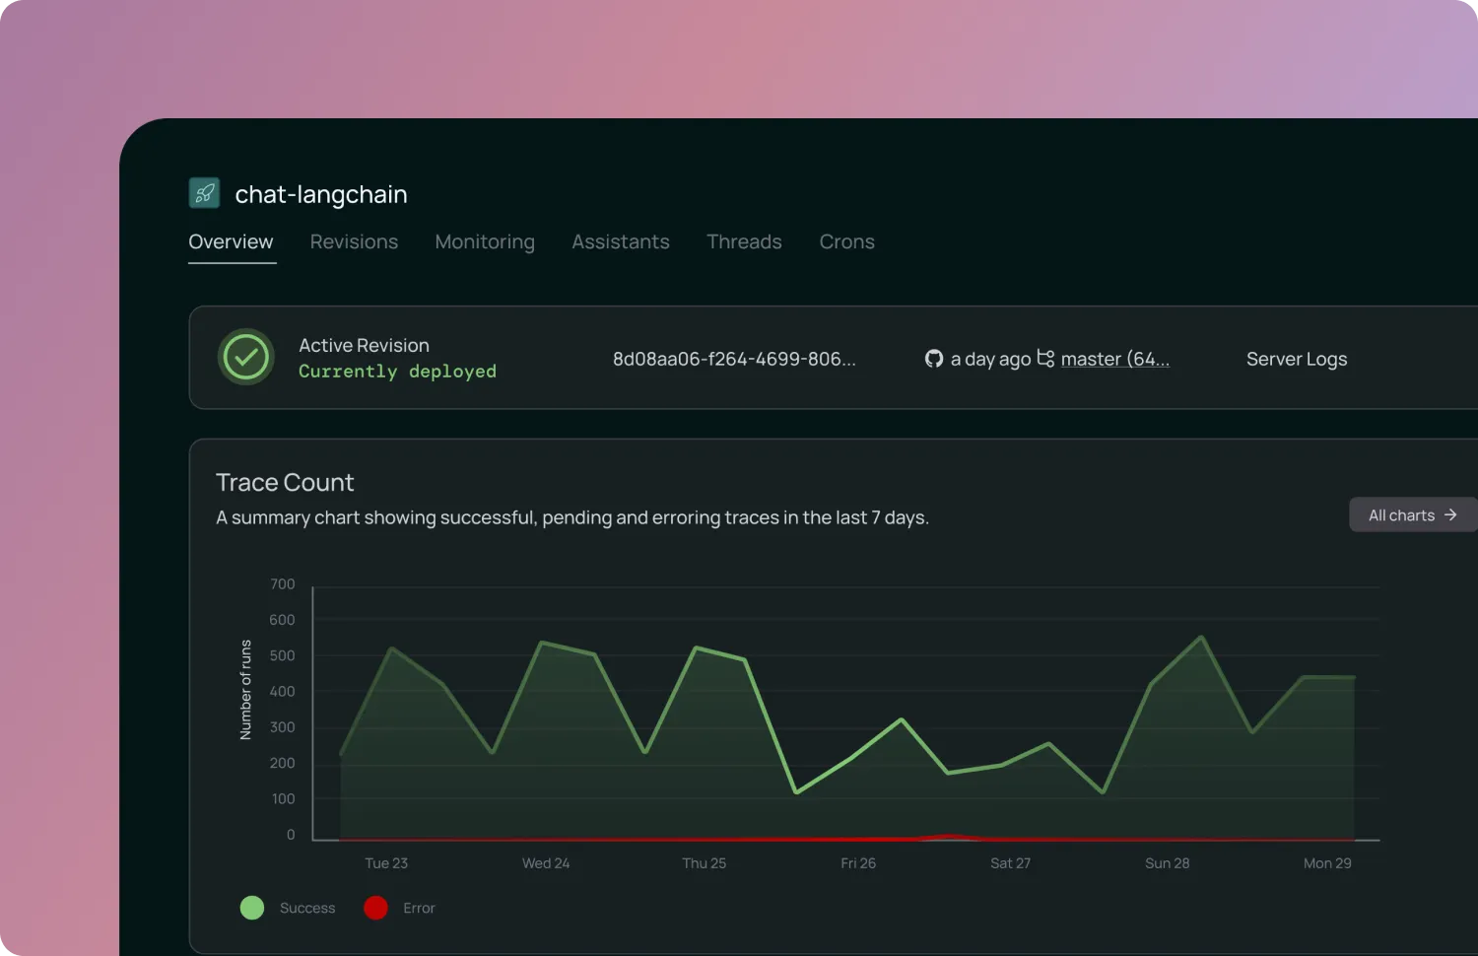Open the Monitoring tab

pos(485,241)
